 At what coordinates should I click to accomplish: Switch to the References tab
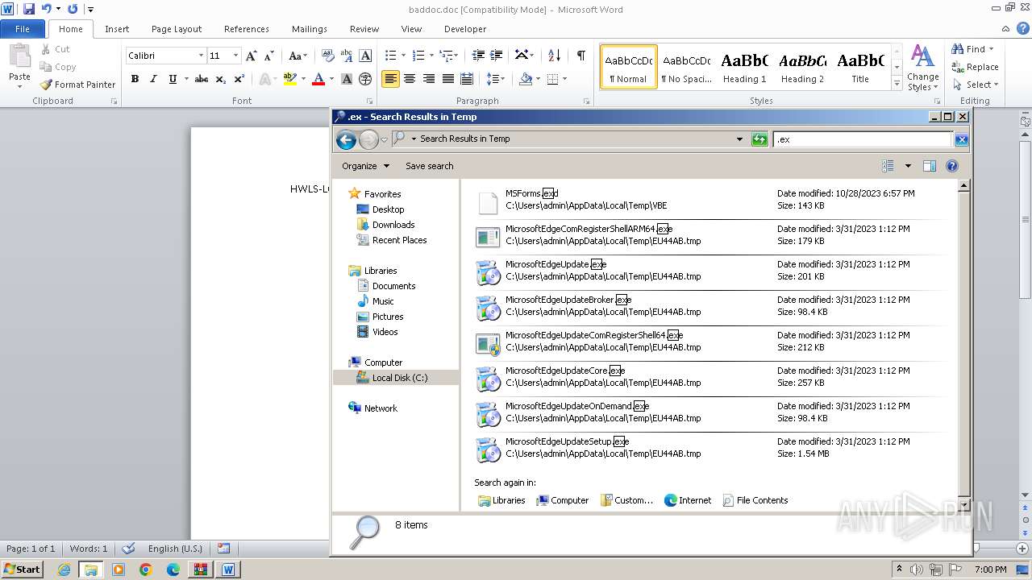point(247,29)
